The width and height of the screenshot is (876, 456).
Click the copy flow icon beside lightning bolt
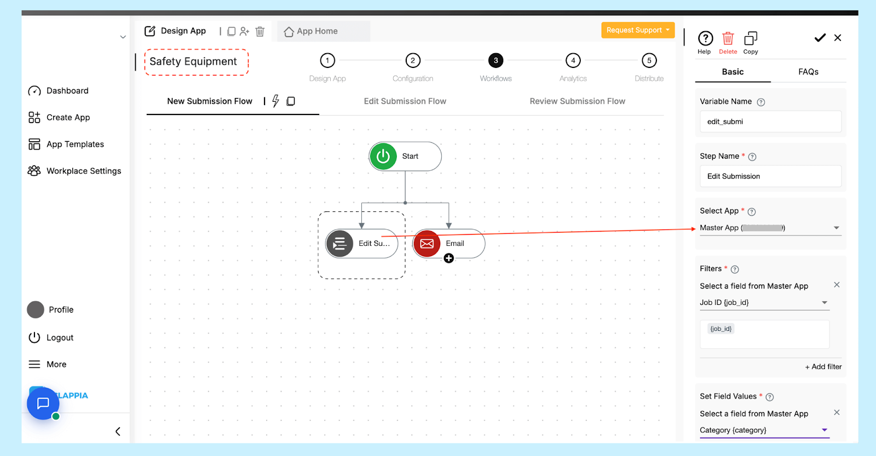[x=291, y=101]
